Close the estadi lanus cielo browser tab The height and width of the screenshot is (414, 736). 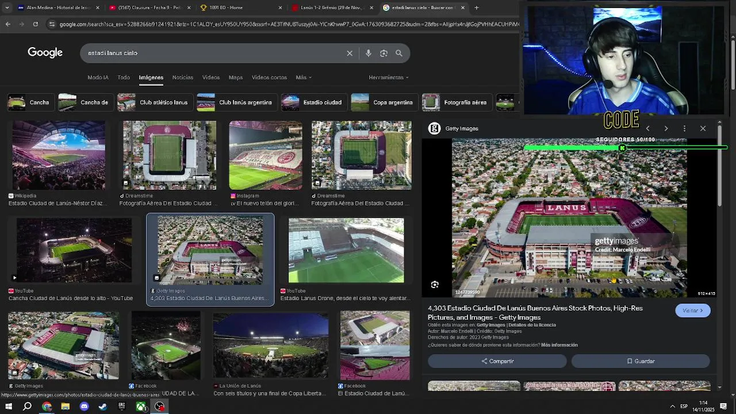pos(462,7)
